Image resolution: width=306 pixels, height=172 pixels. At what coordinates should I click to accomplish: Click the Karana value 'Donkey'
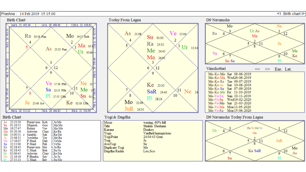[149, 130]
